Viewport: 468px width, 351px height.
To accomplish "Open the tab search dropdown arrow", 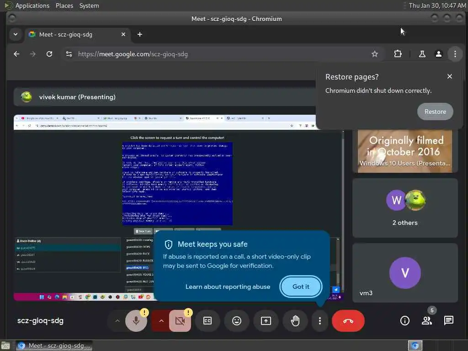I will (16, 34).
